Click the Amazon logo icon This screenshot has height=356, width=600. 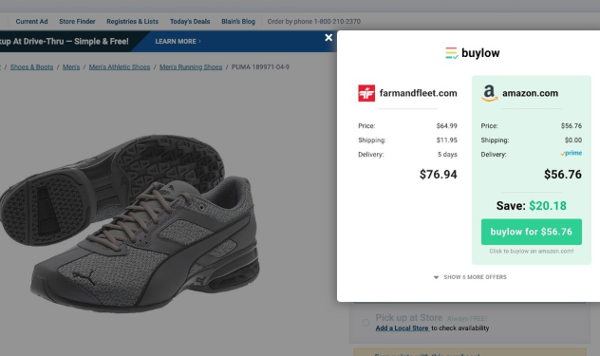[490, 93]
